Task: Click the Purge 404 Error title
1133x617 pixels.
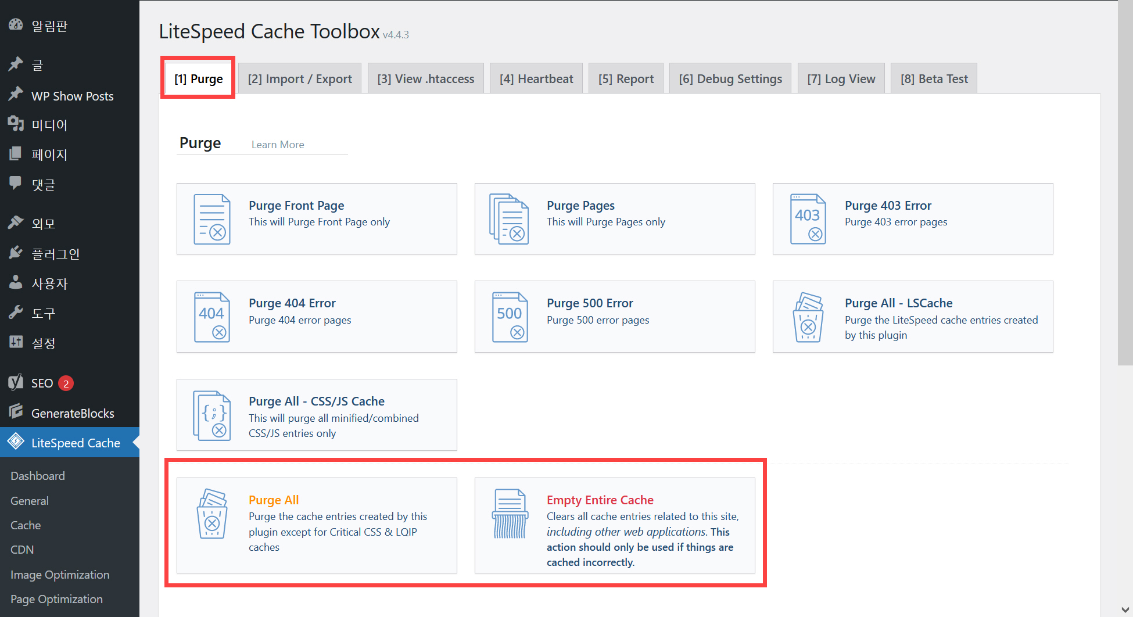Action: [x=292, y=303]
